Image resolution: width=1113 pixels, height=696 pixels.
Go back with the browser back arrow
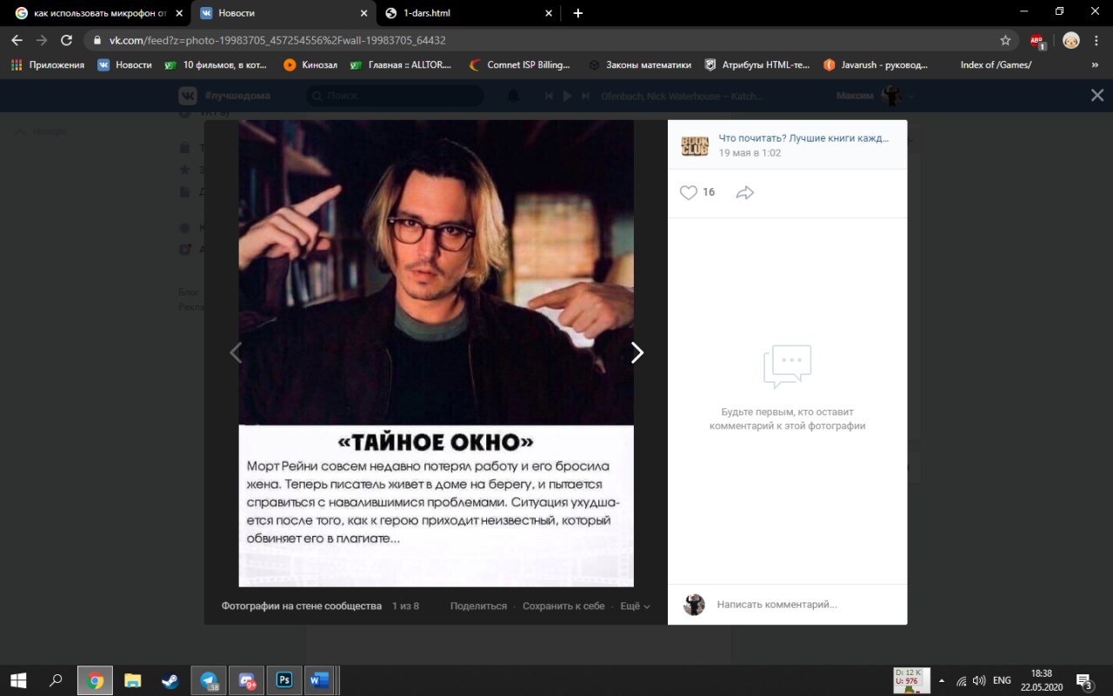tap(17, 40)
